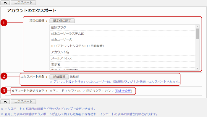Reset order with 既定値に戻す button

click(x=62, y=21)
